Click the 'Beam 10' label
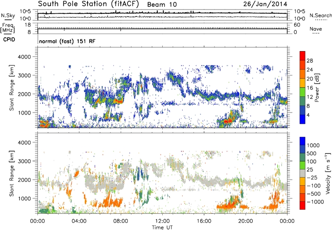The height and width of the screenshot is (230, 332). click(162, 5)
